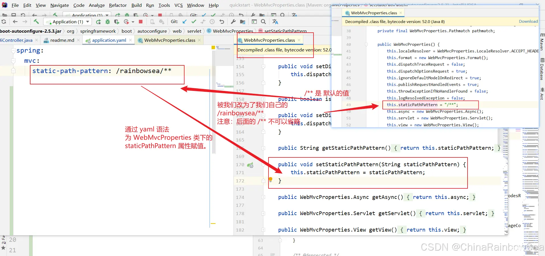Click Run Anything icon in toolbar
The image size is (545, 256).
pos(254,22)
